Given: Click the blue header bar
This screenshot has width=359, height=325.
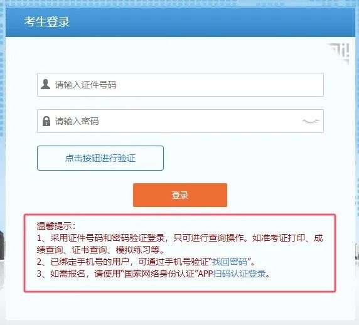Looking at the screenshot, I should coord(180,22).
